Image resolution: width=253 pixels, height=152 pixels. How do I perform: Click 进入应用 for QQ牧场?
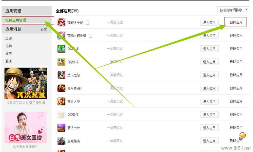pyautogui.click(x=209, y=62)
